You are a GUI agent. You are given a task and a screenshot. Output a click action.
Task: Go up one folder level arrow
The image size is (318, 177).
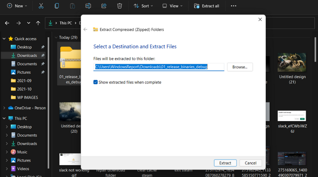click(x=38, y=23)
